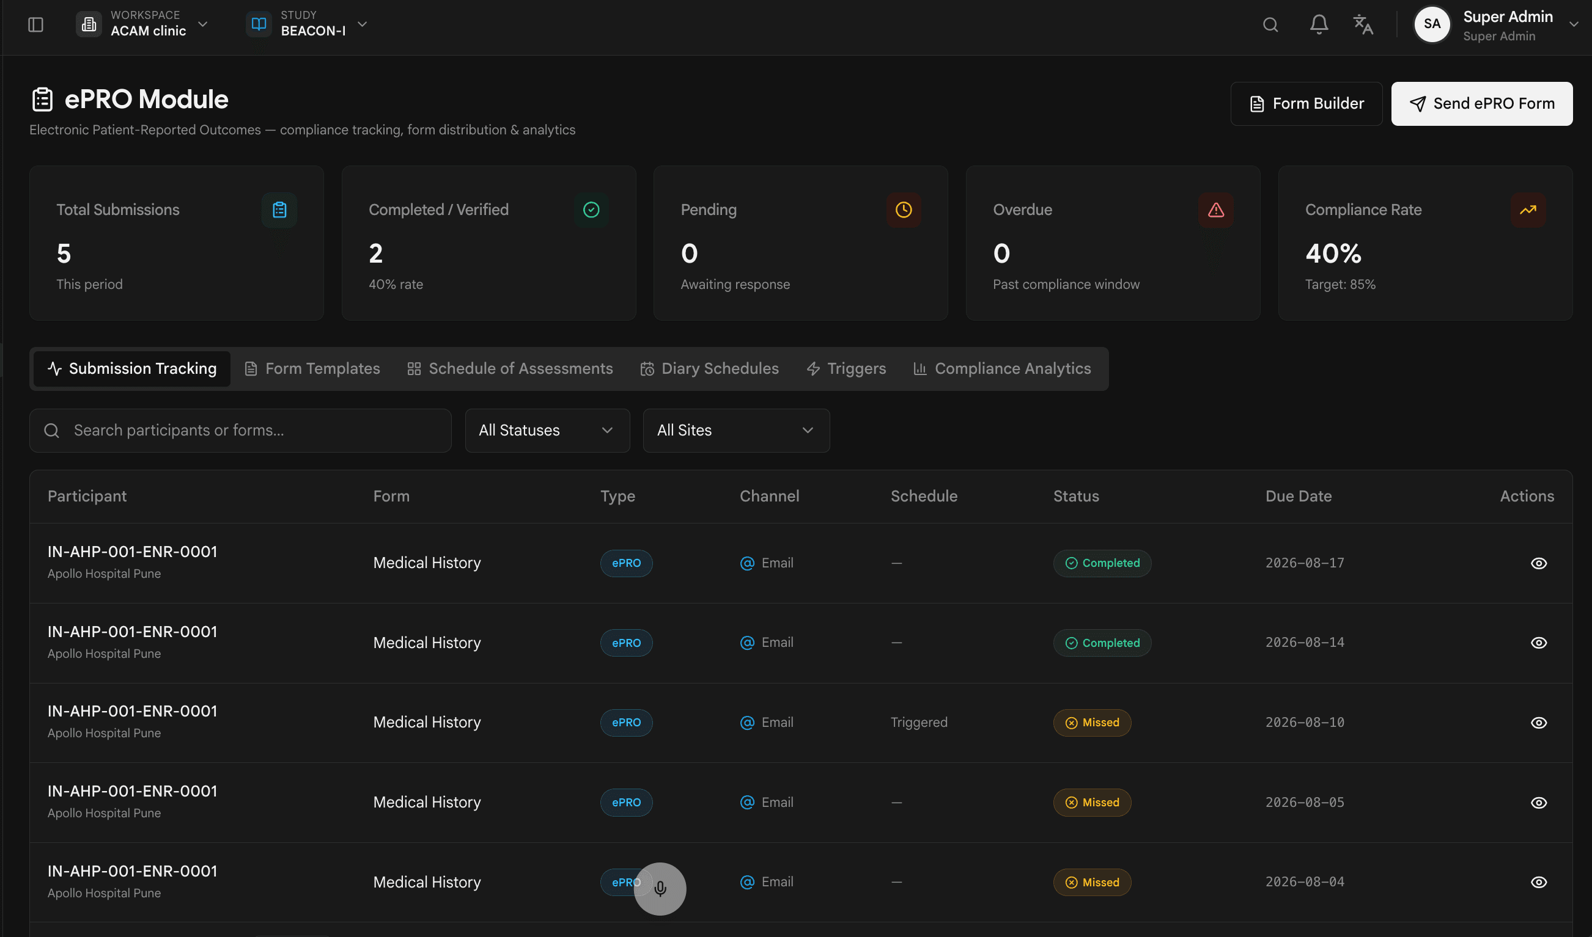Click the Completed status badge for 2026-08-14
The height and width of the screenshot is (937, 1592).
[x=1102, y=643]
